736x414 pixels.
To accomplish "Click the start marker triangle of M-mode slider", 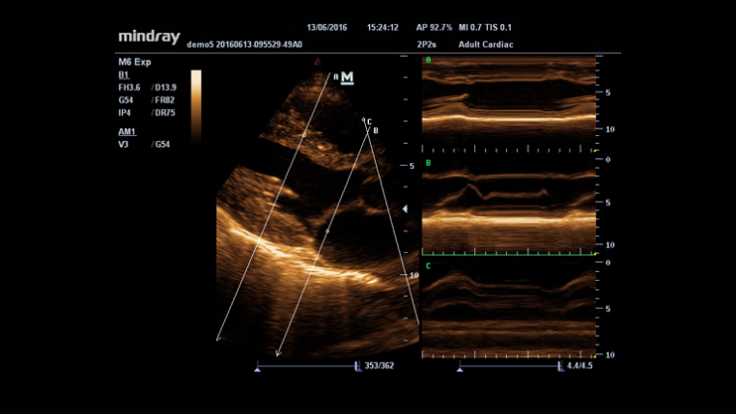I will (460, 368).
